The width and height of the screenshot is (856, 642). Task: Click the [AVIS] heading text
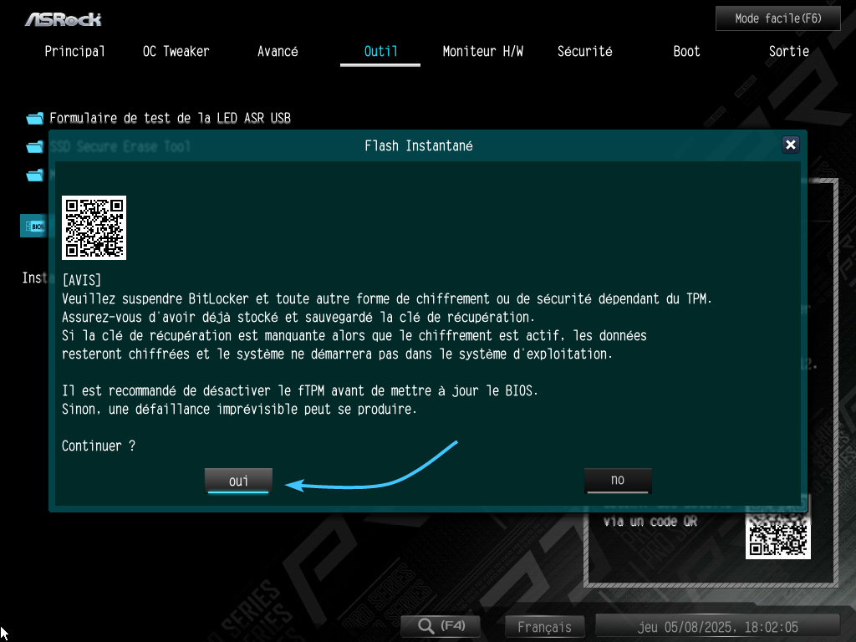coord(81,280)
